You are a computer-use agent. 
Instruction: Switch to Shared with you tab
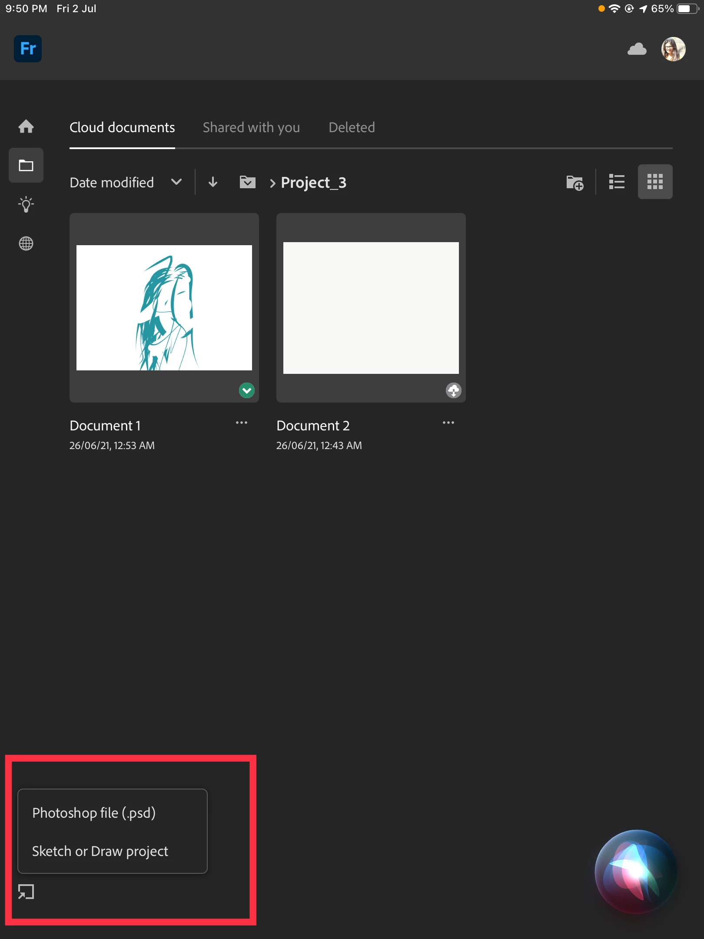(x=251, y=127)
